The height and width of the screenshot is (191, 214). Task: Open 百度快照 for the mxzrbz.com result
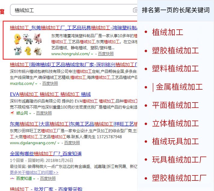pos(50,83)
